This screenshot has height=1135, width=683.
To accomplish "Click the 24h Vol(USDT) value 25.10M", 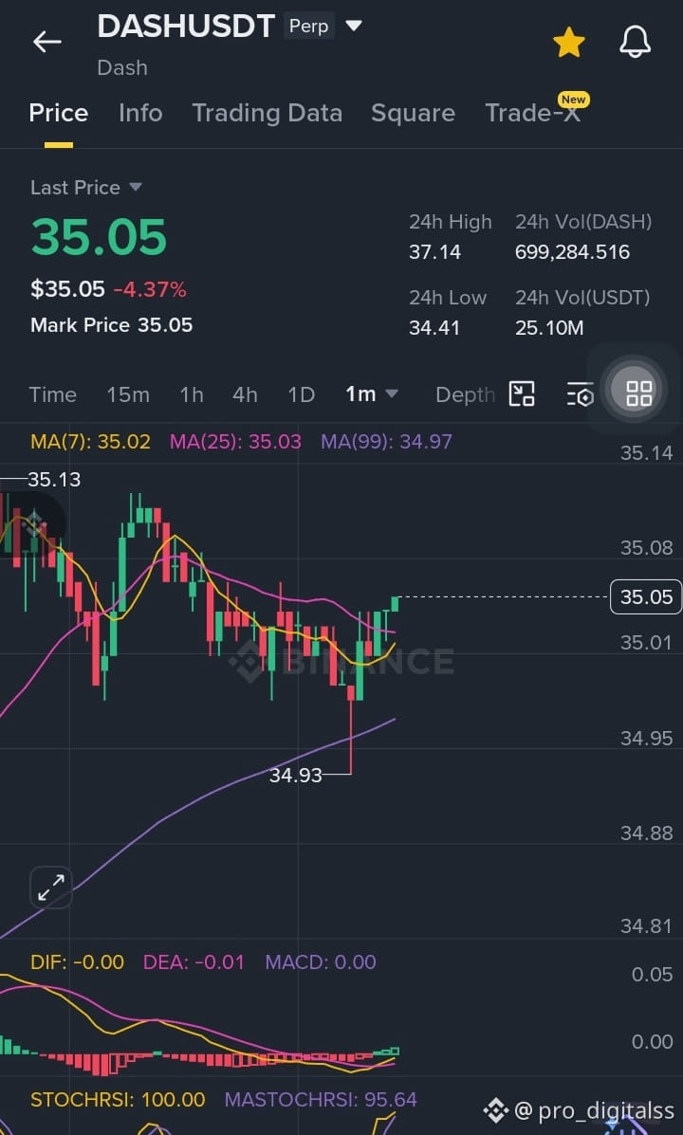I will tap(549, 328).
